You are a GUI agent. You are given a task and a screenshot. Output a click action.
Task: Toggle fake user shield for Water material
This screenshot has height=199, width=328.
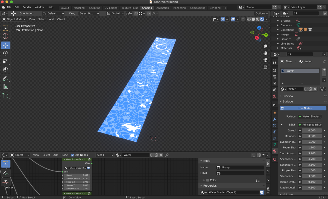[306, 89]
